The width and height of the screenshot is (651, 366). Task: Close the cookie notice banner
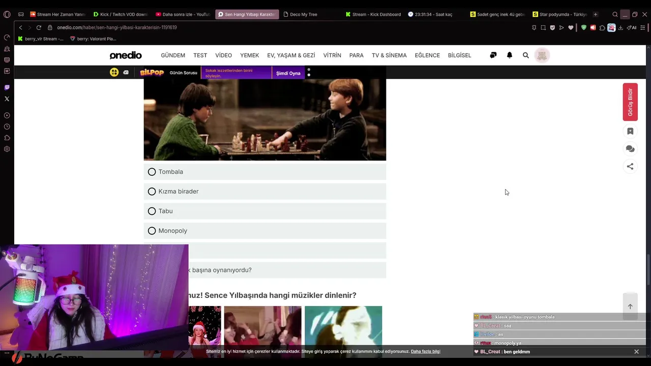coord(636,351)
